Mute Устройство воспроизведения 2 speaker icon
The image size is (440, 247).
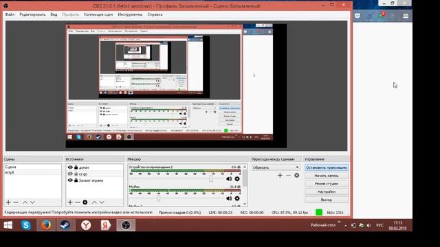point(229,178)
